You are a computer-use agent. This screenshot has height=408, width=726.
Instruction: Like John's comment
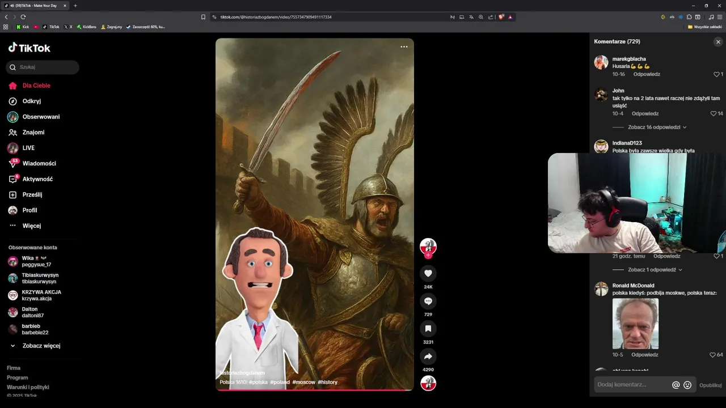[x=714, y=113]
